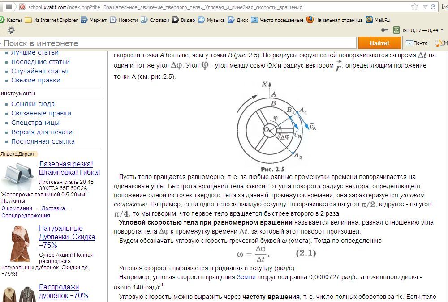Screen dimensions: 448x302
Task: Select Версия для печати in sidebar
Action: click(42, 132)
